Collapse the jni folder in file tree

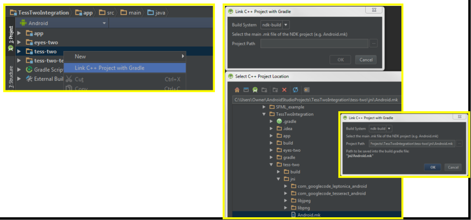coord(279,179)
